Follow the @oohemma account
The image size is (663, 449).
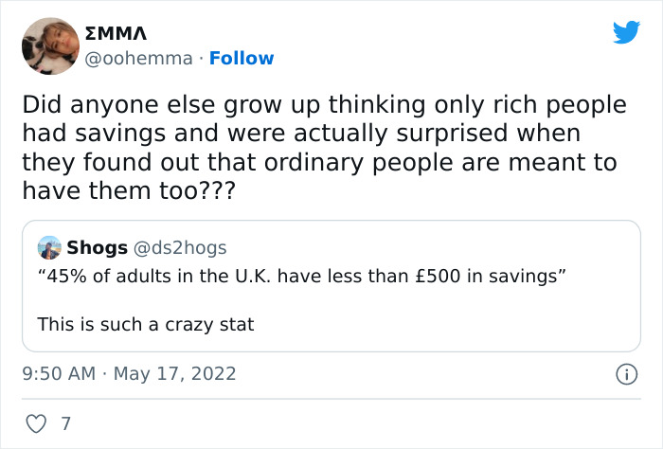[242, 58]
